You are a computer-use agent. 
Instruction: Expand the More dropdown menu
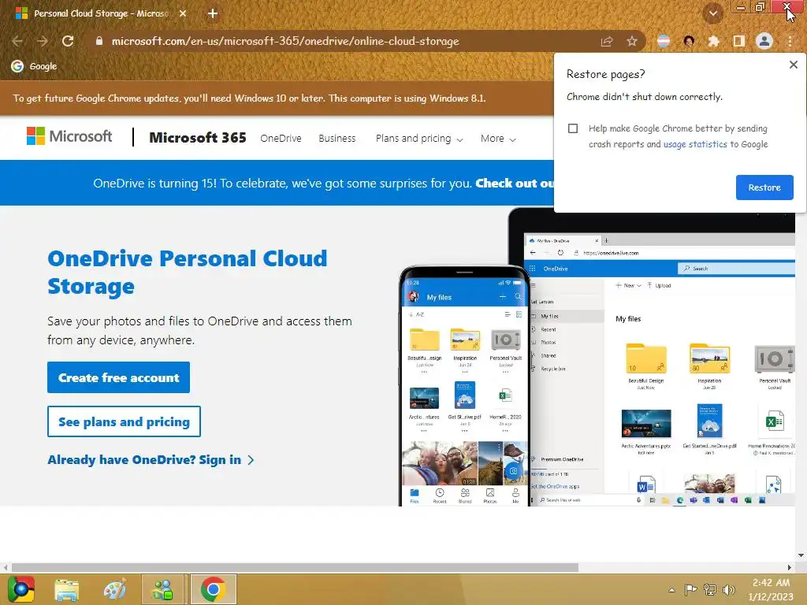point(498,139)
